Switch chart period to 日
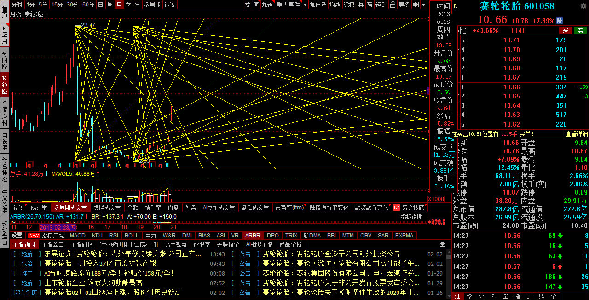589x300 pixels. tap(100, 5)
